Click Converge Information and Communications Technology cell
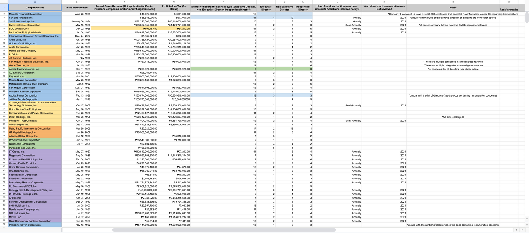The image size is (529, 233). [x=35, y=104]
